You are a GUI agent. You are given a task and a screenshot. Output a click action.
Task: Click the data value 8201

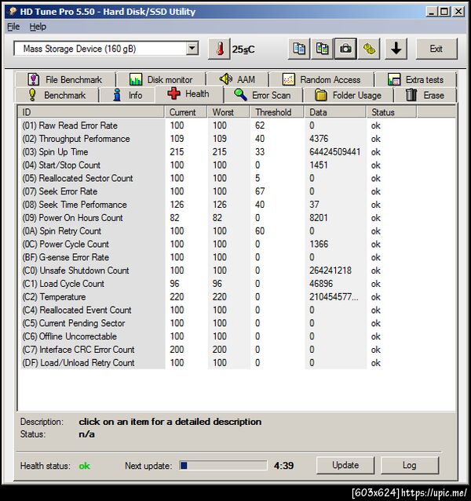[x=319, y=218]
